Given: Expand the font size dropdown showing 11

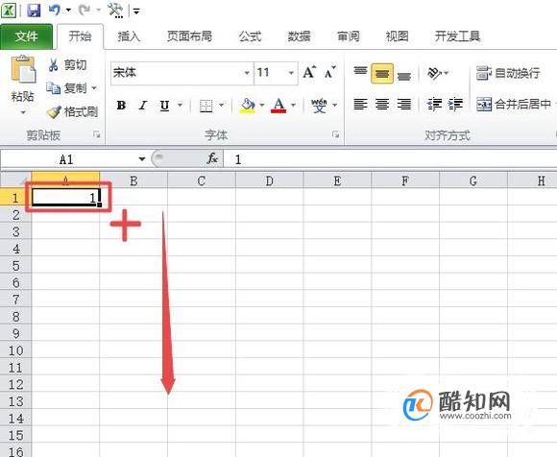Looking at the screenshot, I should [291, 73].
